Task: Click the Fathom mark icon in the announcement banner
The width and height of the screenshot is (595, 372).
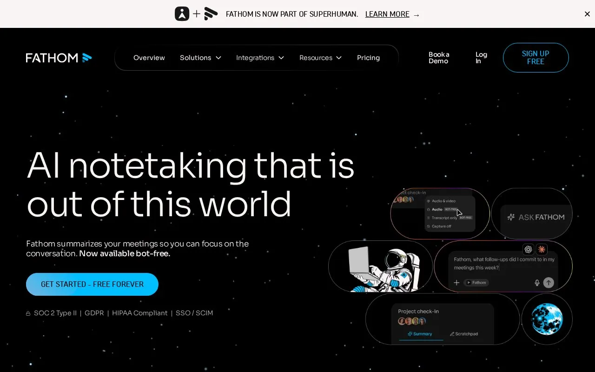Action: coord(211,14)
